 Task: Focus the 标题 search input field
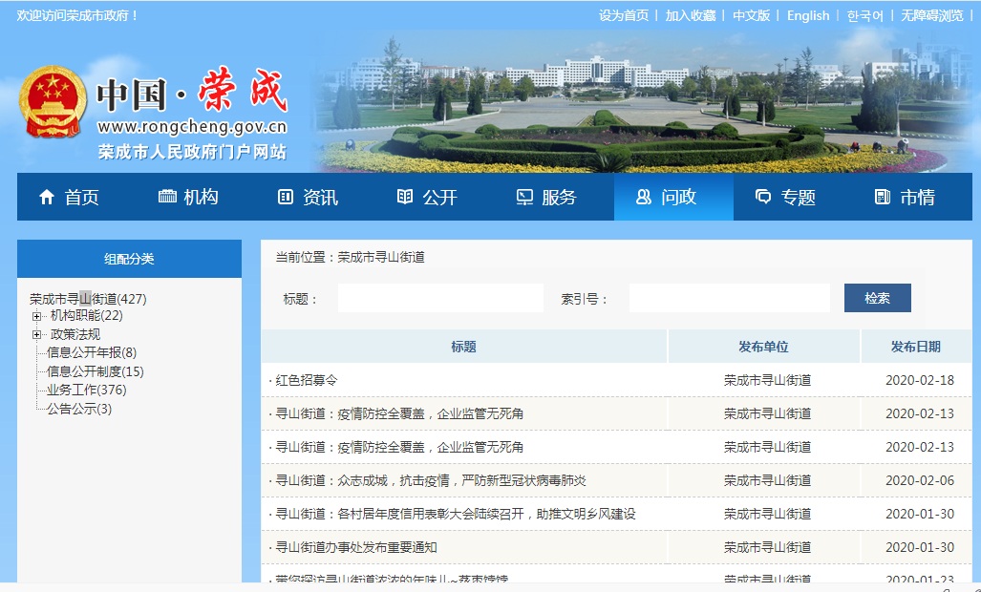point(440,299)
